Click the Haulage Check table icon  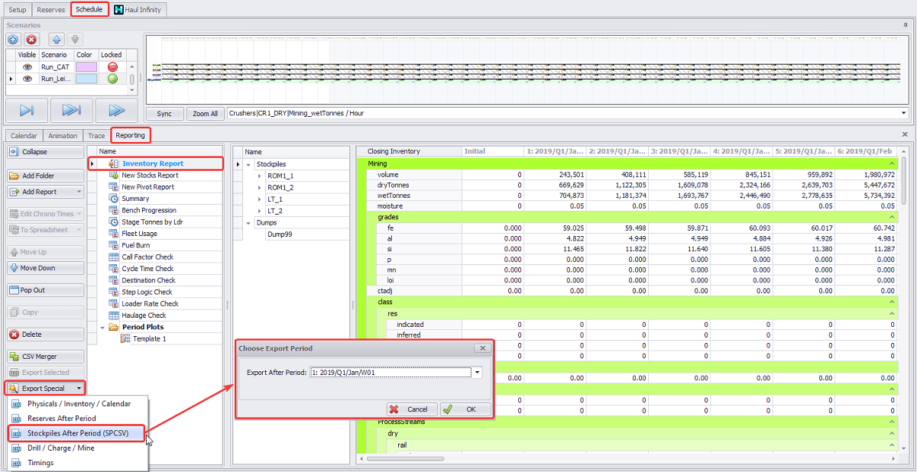[x=113, y=315]
